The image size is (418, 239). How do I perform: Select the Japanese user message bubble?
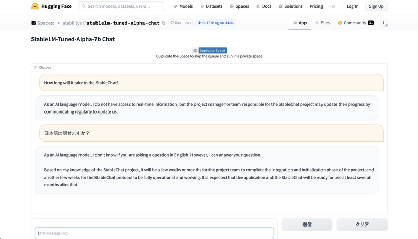(212, 133)
